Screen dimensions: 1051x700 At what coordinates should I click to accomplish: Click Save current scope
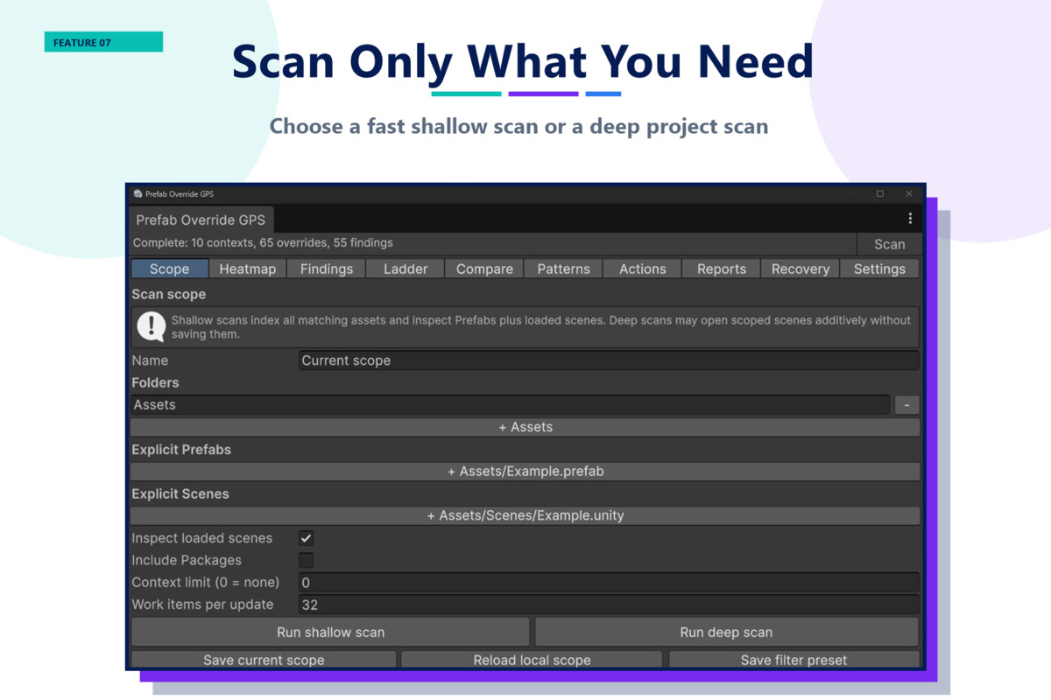point(264,660)
